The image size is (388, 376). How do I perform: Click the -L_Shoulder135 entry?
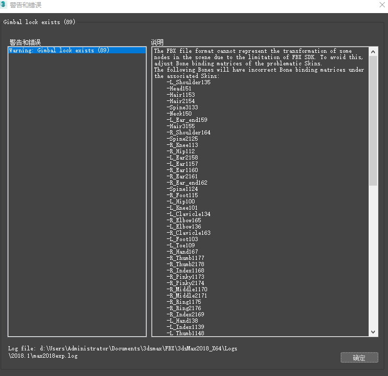click(189, 82)
